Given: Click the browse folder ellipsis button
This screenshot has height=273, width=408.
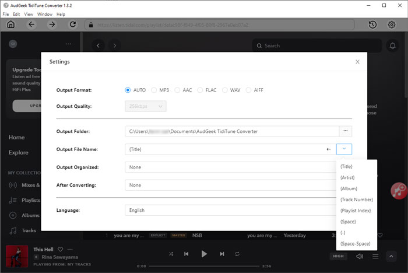Looking at the screenshot, I should (x=346, y=131).
